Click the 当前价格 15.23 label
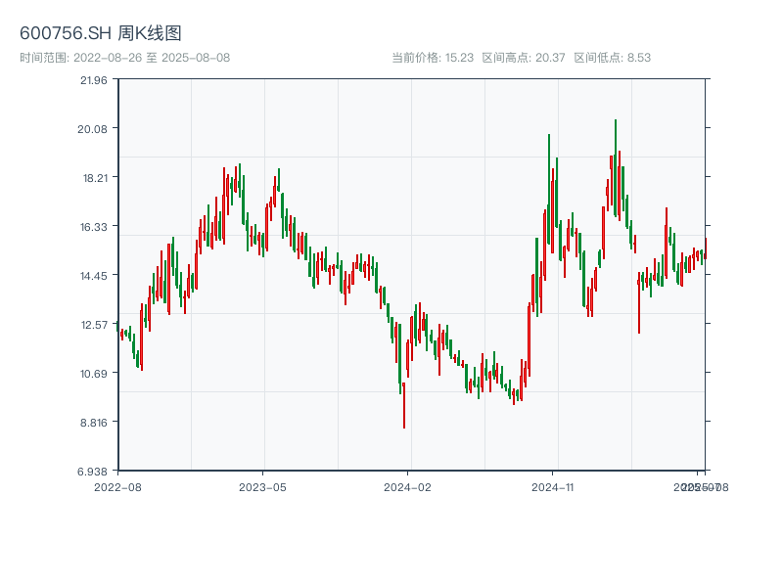Screen dimensions: 783x587 433,58
